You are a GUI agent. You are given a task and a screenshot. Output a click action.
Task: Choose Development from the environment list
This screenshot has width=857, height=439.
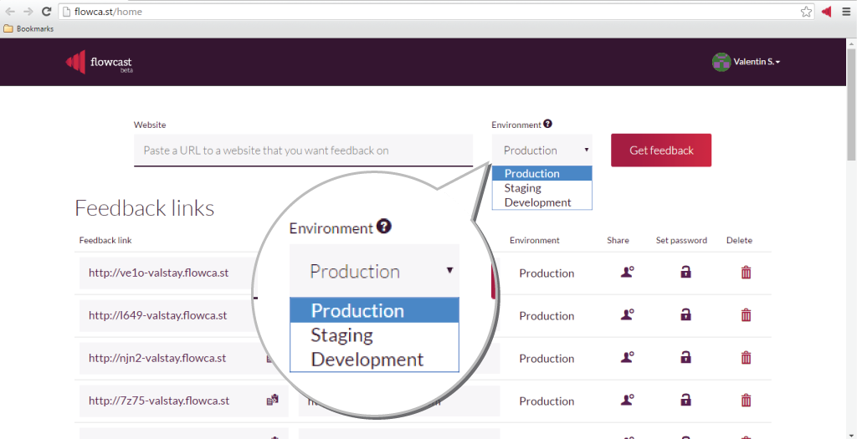click(537, 202)
